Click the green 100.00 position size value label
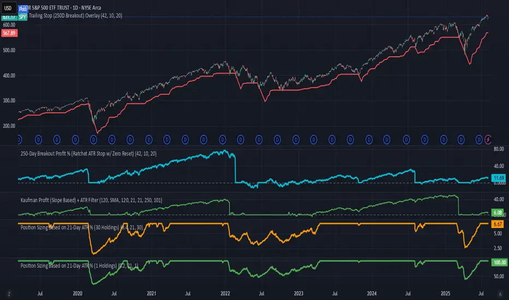 tap(499, 262)
